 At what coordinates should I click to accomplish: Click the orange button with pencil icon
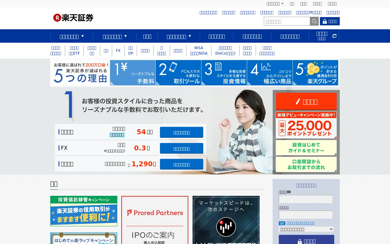306,102
